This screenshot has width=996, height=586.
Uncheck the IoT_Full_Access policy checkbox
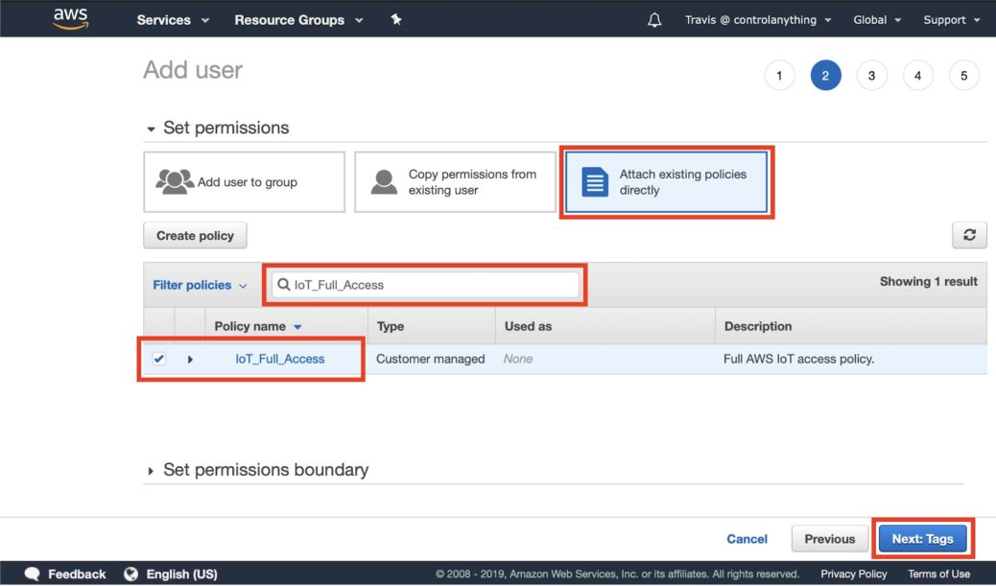pos(159,359)
